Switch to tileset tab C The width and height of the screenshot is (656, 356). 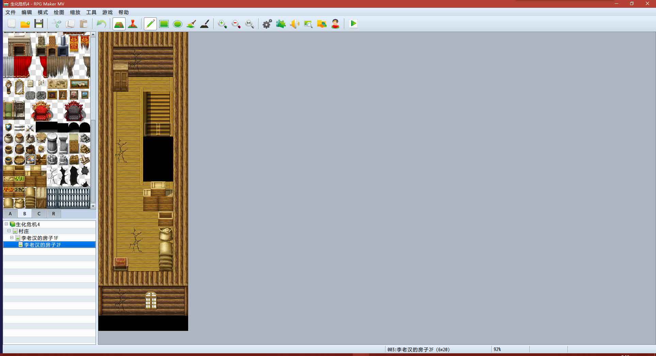(x=39, y=214)
